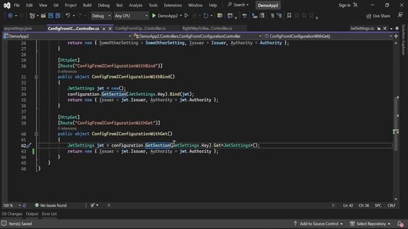Click the code cleanup broom icon
The height and width of the screenshot is (229, 408).
[92, 205]
